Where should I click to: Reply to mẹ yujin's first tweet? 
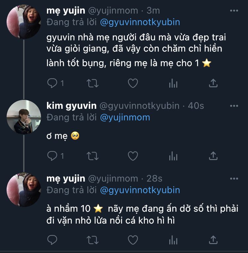52,83
